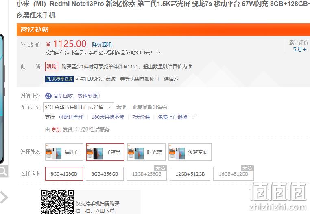The width and height of the screenshot is (310, 214).
Task: Select the 子夜黑 color option
Action: pos(105,152)
